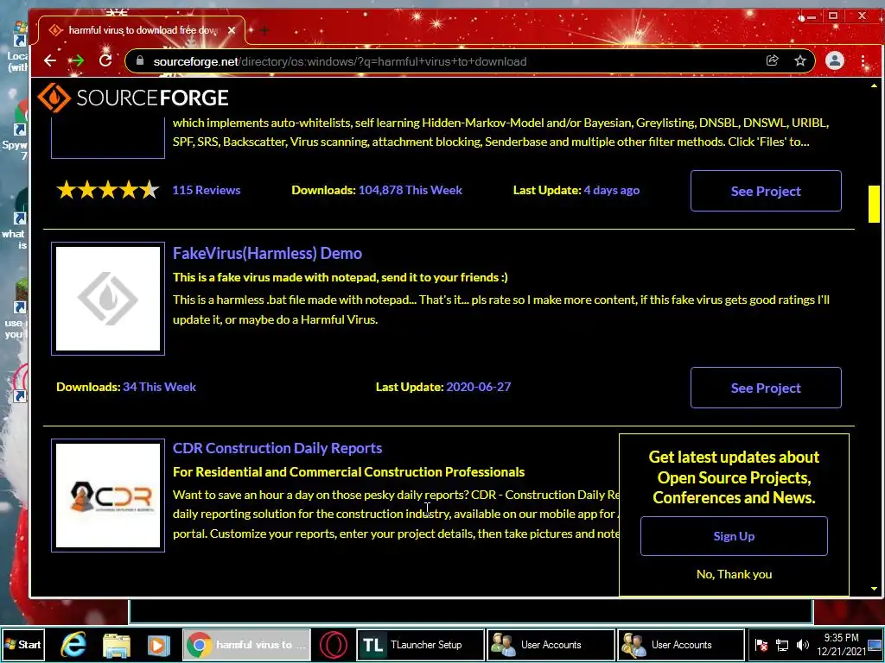The height and width of the screenshot is (663, 885).
Task: Switch to the first User Accounts window
Action: (551, 644)
